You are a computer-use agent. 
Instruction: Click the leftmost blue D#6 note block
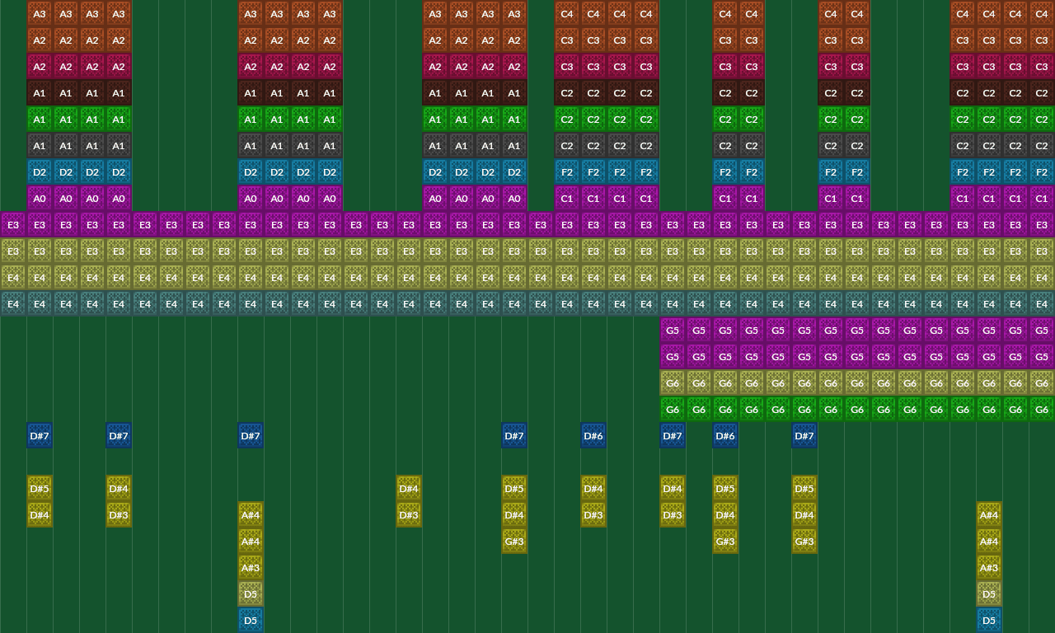point(593,436)
